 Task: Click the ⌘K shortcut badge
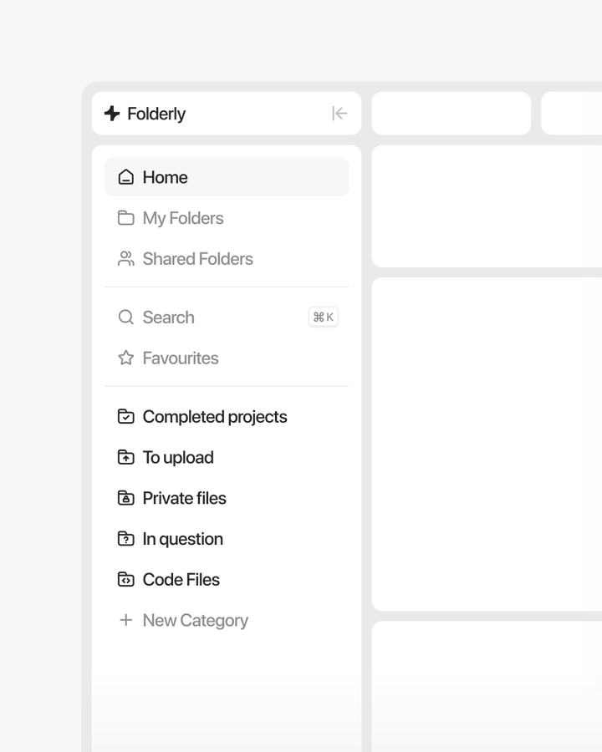[x=324, y=318]
